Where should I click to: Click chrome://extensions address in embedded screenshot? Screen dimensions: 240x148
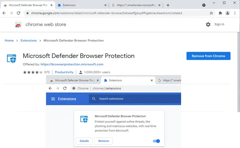(107, 88)
